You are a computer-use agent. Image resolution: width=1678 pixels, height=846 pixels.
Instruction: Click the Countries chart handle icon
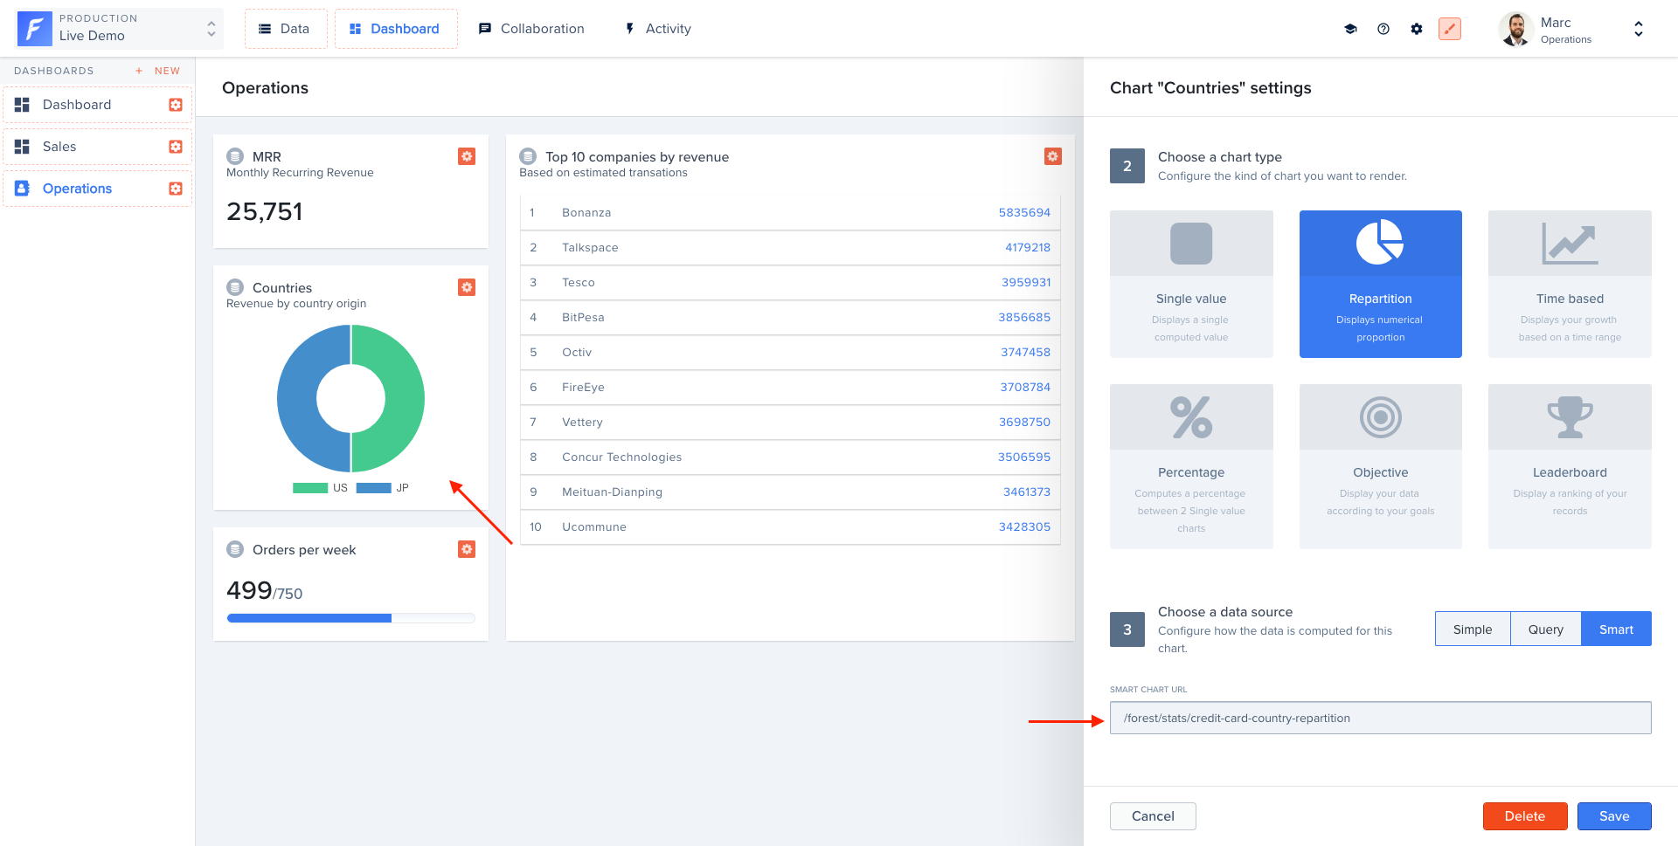point(235,287)
